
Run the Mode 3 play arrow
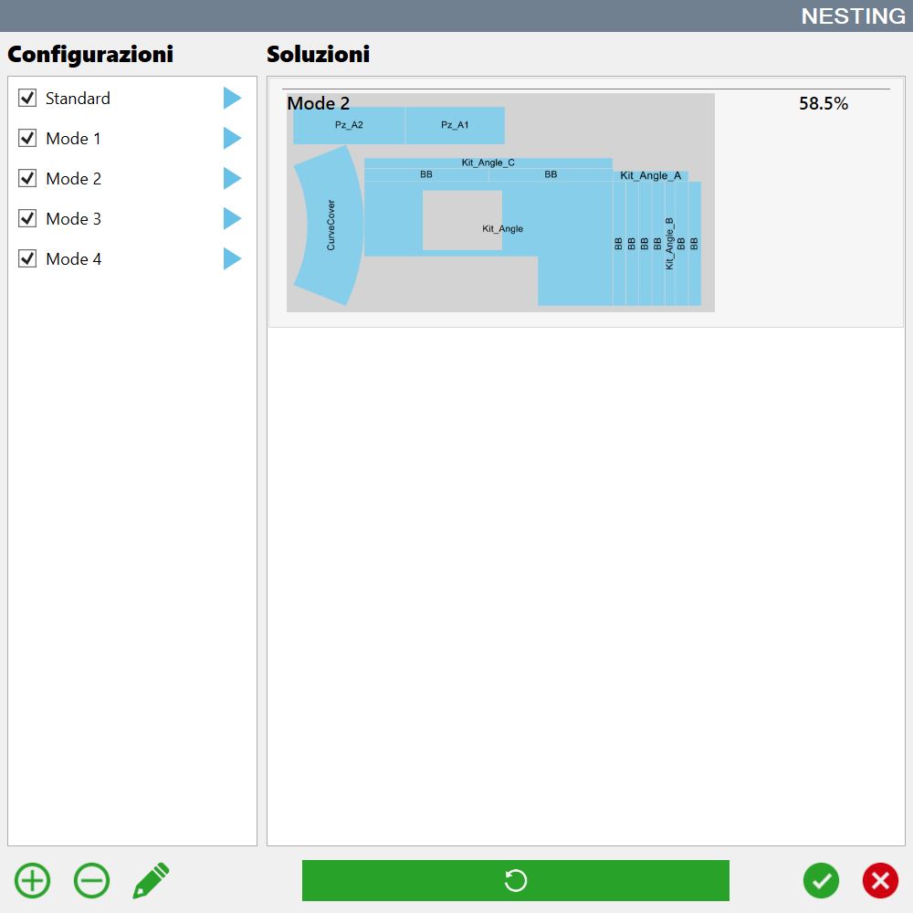(232, 218)
